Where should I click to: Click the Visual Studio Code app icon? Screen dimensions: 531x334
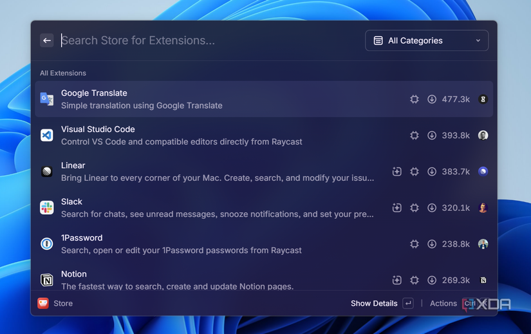coord(47,135)
